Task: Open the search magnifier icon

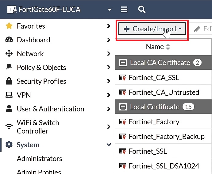Action: (x=142, y=10)
